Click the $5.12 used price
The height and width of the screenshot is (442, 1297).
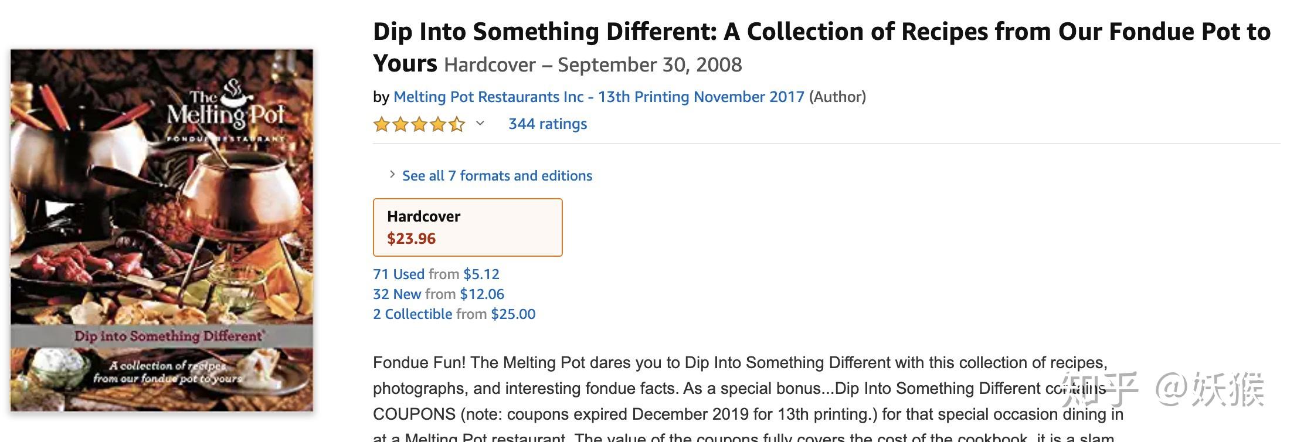tap(481, 274)
